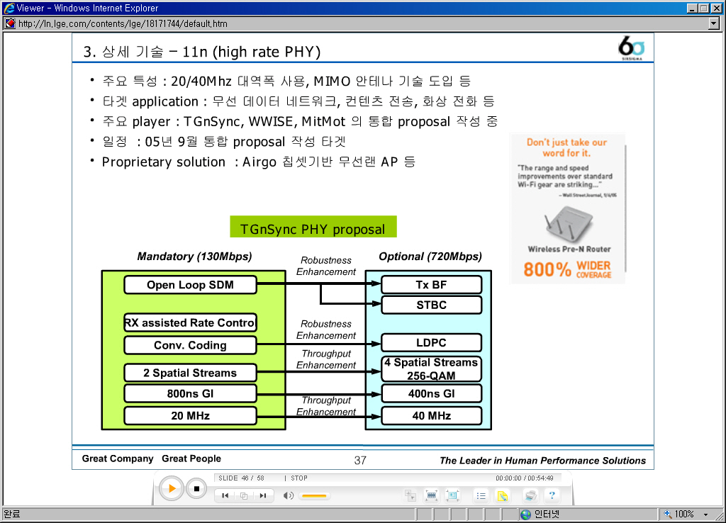Screen dimensions: 726x523
Task: Open the help question mark
Action: coord(551,495)
